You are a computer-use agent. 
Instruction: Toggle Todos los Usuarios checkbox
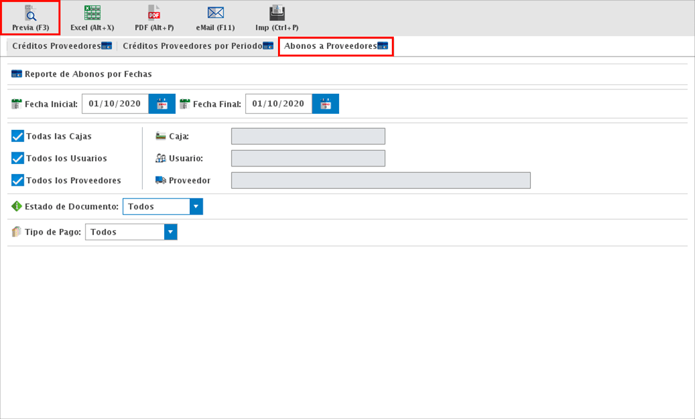tap(18, 158)
